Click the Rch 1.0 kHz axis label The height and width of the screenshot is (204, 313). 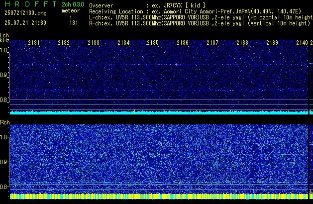pyautogui.click(x=4, y=137)
